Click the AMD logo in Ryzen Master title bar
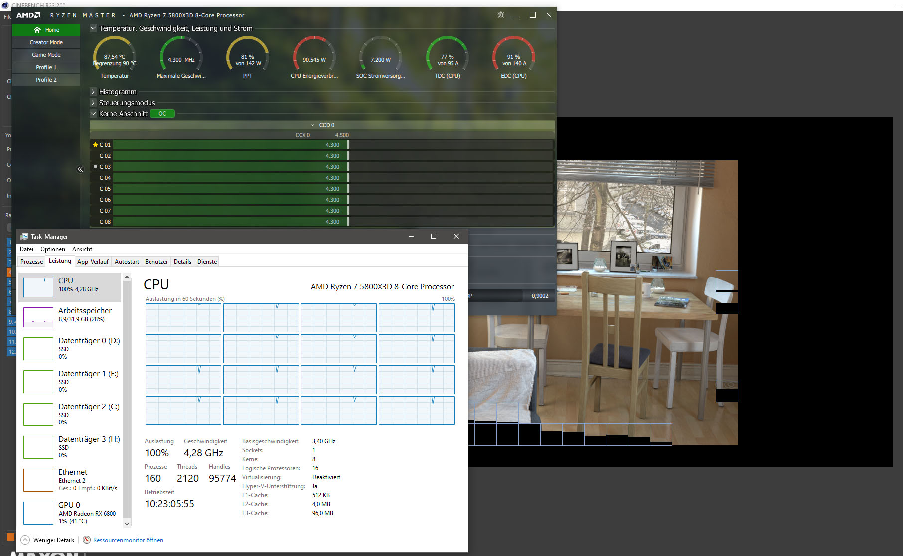Image resolution: width=903 pixels, height=556 pixels. click(28, 15)
